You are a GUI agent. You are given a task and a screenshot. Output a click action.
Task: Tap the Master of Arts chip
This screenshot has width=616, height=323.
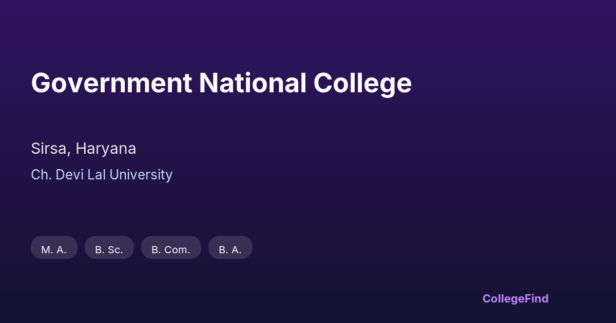(54, 248)
